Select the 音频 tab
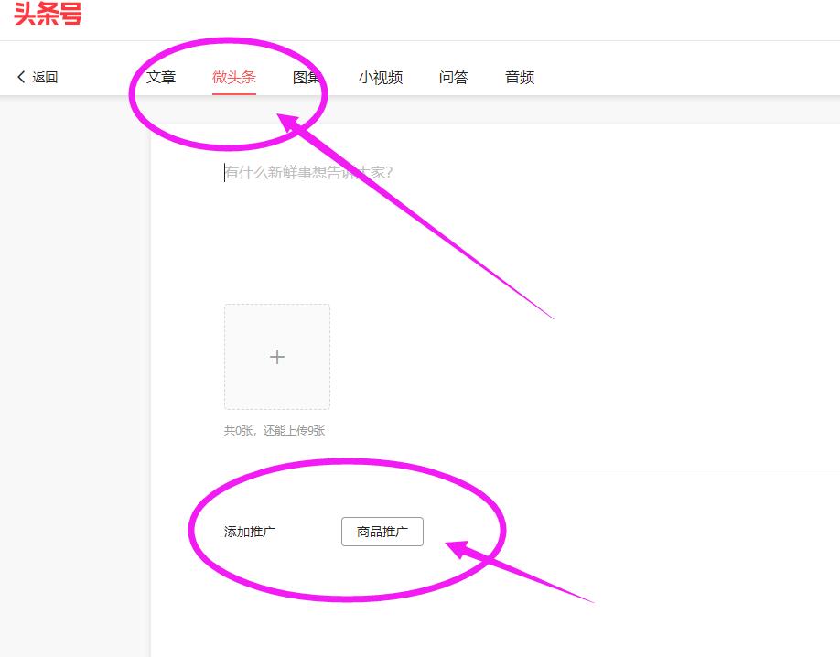The height and width of the screenshot is (657, 840). (520, 77)
